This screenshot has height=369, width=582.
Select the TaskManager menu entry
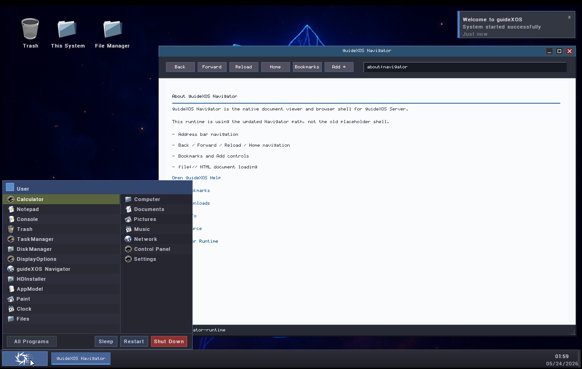pos(61,239)
